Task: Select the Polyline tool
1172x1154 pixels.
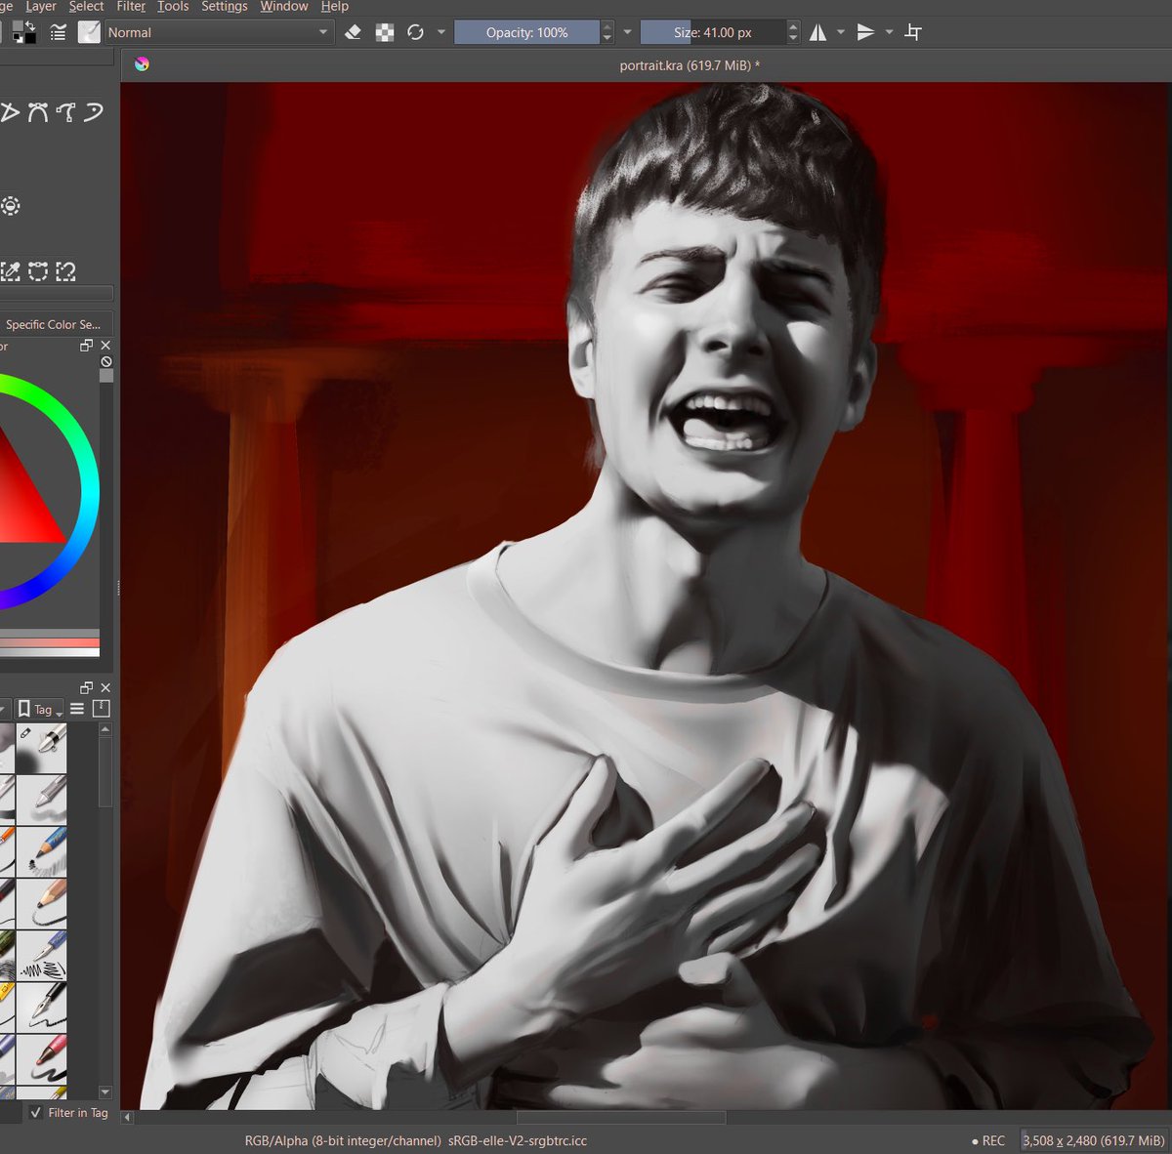Action: click(x=10, y=112)
